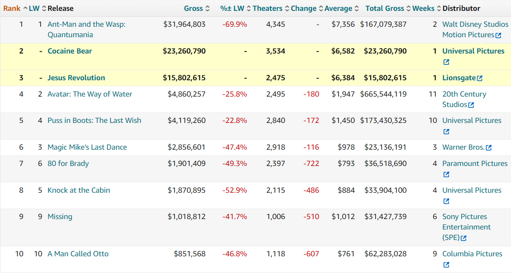The width and height of the screenshot is (511, 273).
Task: Open external link icon for Walt Disney Studios Motion Pictures
Action: click(498, 36)
